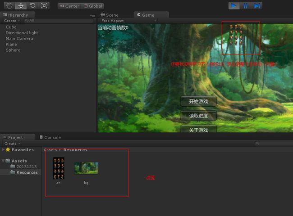
Task: Click the Pause button
Action: tap(245, 6)
